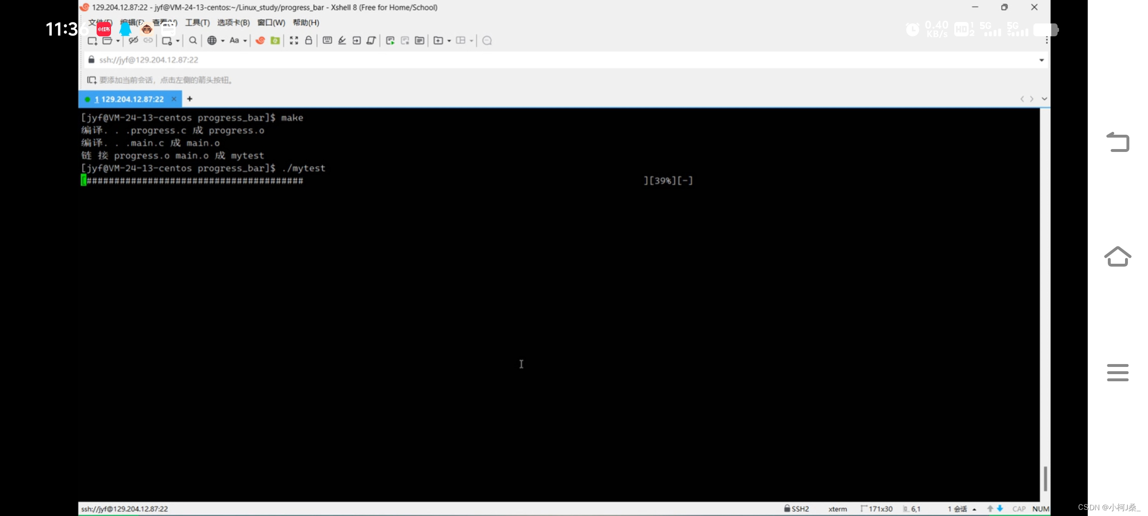Expand the tab layout dropdown arrow

(472, 41)
